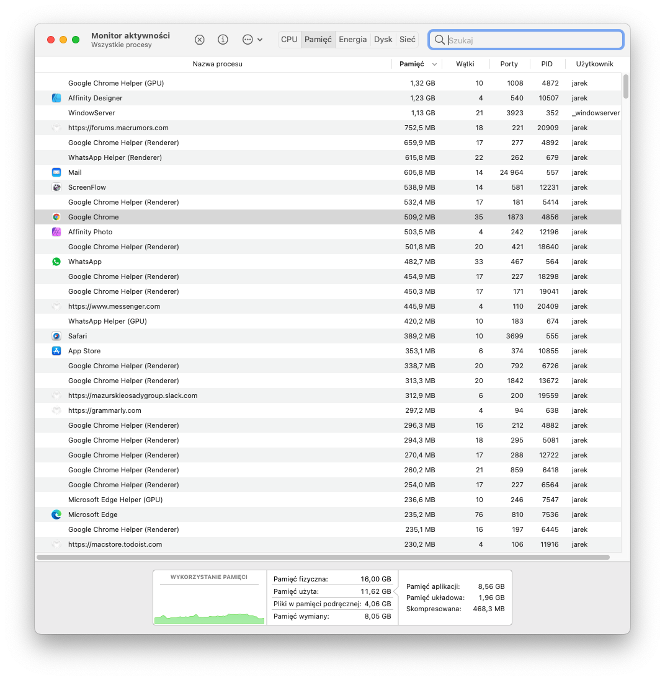The image size is (665, 680).
Task: Sort by Użytkownik column header
Action: click(x=594, y=64)
